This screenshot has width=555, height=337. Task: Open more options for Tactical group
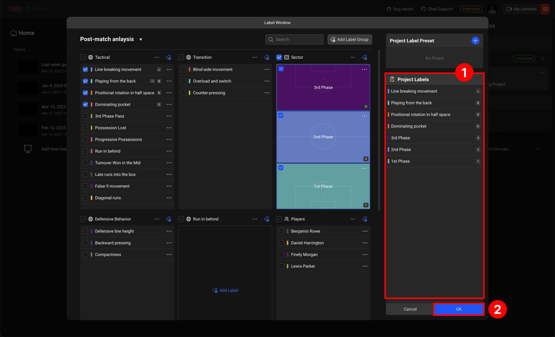157,57
